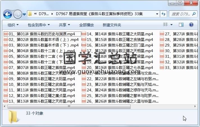Click the 新建文件夹 button
The height and width of the screenshot is (127, 200).
(112, 25)
